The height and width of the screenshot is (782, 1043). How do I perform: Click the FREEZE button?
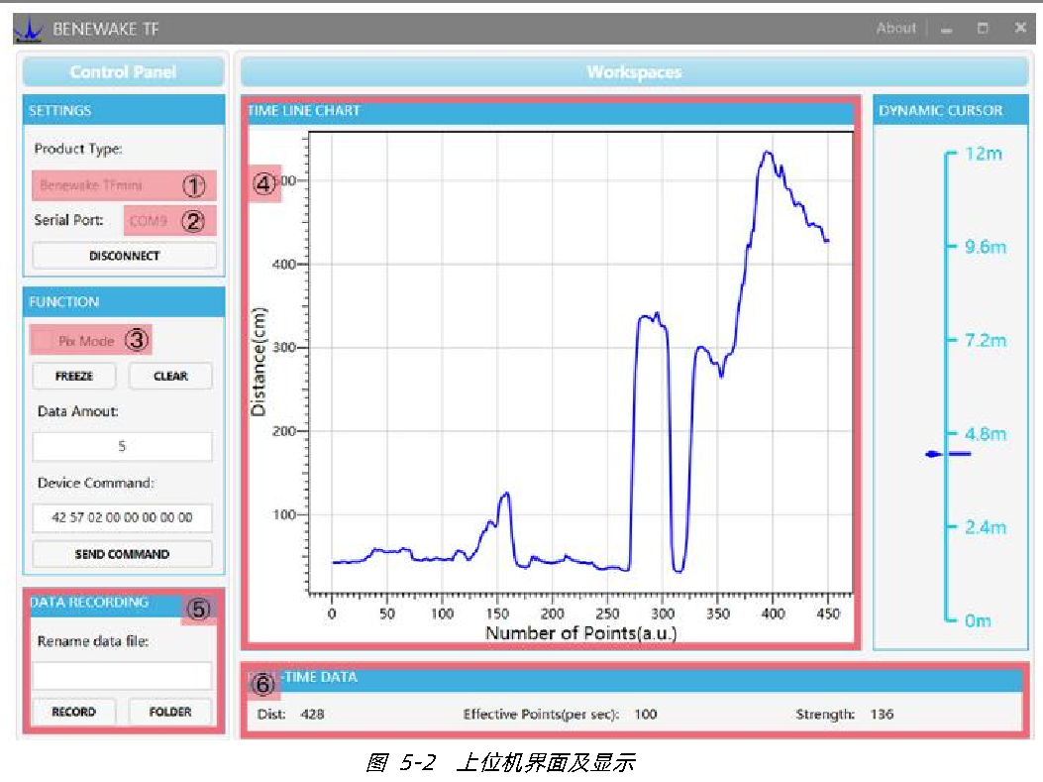[74, 376]
